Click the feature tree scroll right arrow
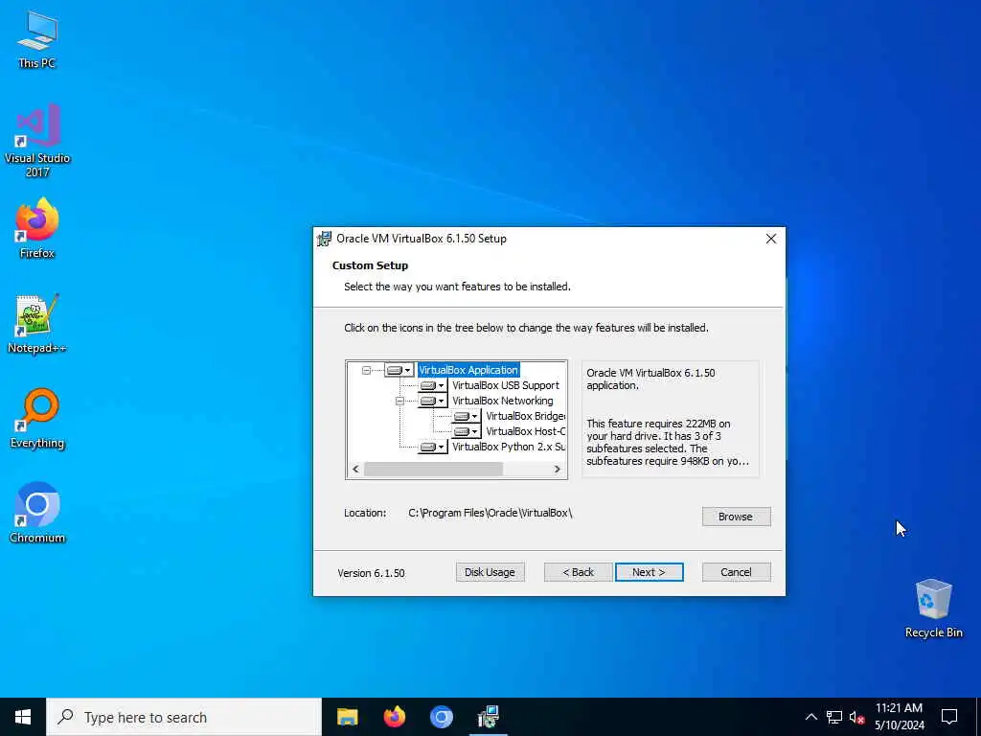Image resolution: width=981 pixels, height=736 pixels. pos(558,469)
